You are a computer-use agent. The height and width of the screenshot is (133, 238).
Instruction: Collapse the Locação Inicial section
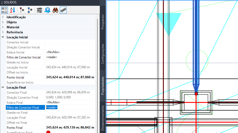click(x=3, y=37)
